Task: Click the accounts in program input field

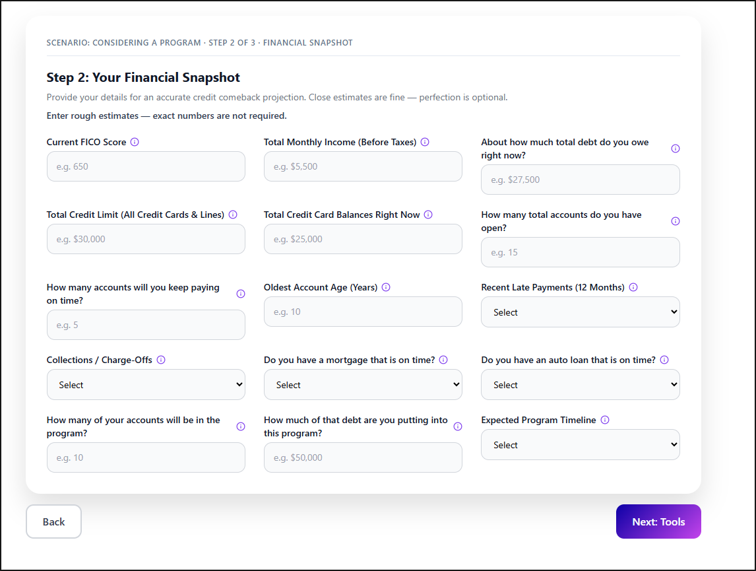Action: point(146,457)
